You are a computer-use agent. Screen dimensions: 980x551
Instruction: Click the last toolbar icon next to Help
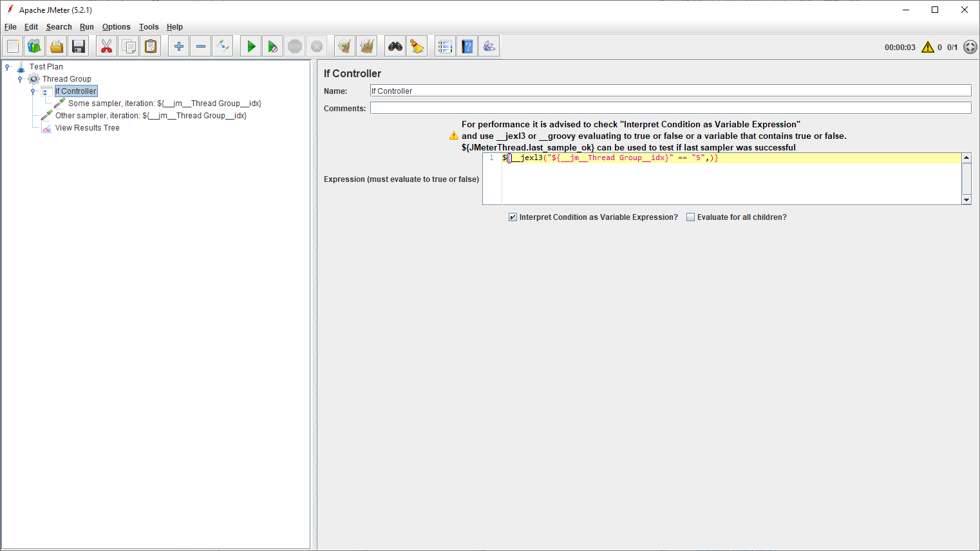(x=489, y=46)
